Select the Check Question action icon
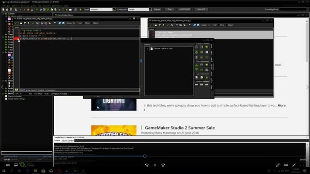The width and height of the screenshot is (310, 174). (x=207, y=52)
